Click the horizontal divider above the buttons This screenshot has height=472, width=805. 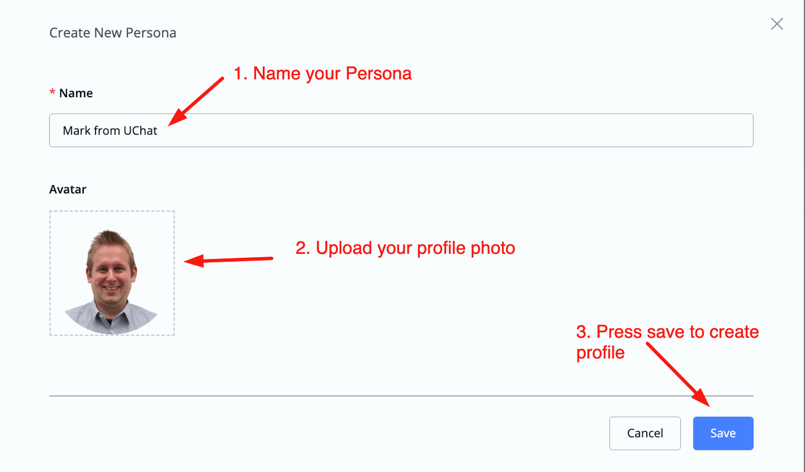pos(401,396)
